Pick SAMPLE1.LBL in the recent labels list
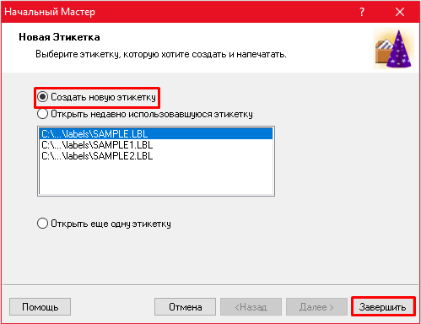This screenshot has width=421, height=324. (156, 145)
